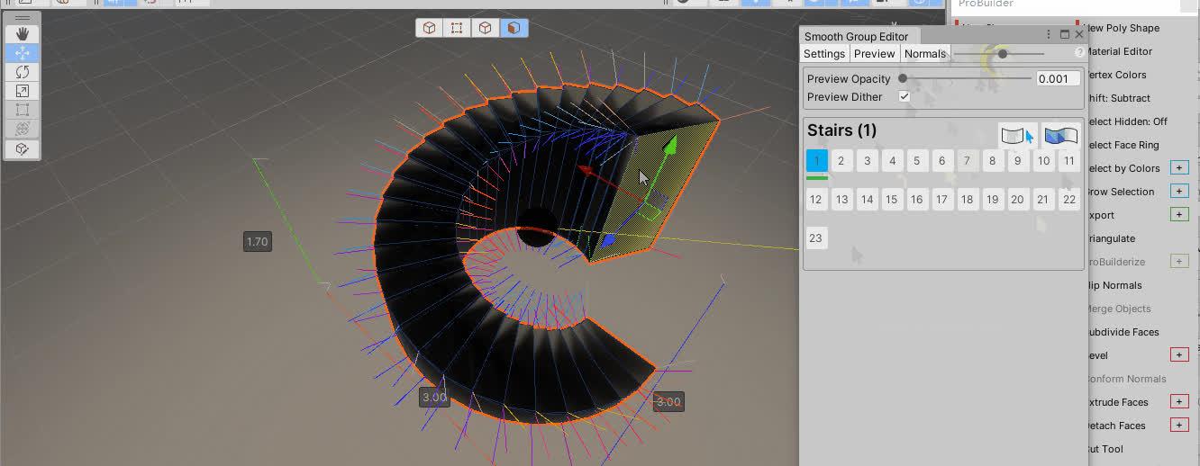This screenshot has height=466, width=1200.
Task: Toggle the Preview option in Smooth Group Editor
Action: click(874, 54)
